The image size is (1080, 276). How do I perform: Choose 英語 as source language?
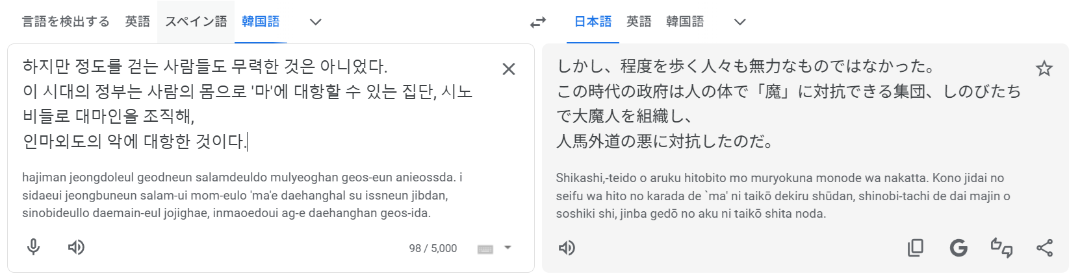point(137,22)
